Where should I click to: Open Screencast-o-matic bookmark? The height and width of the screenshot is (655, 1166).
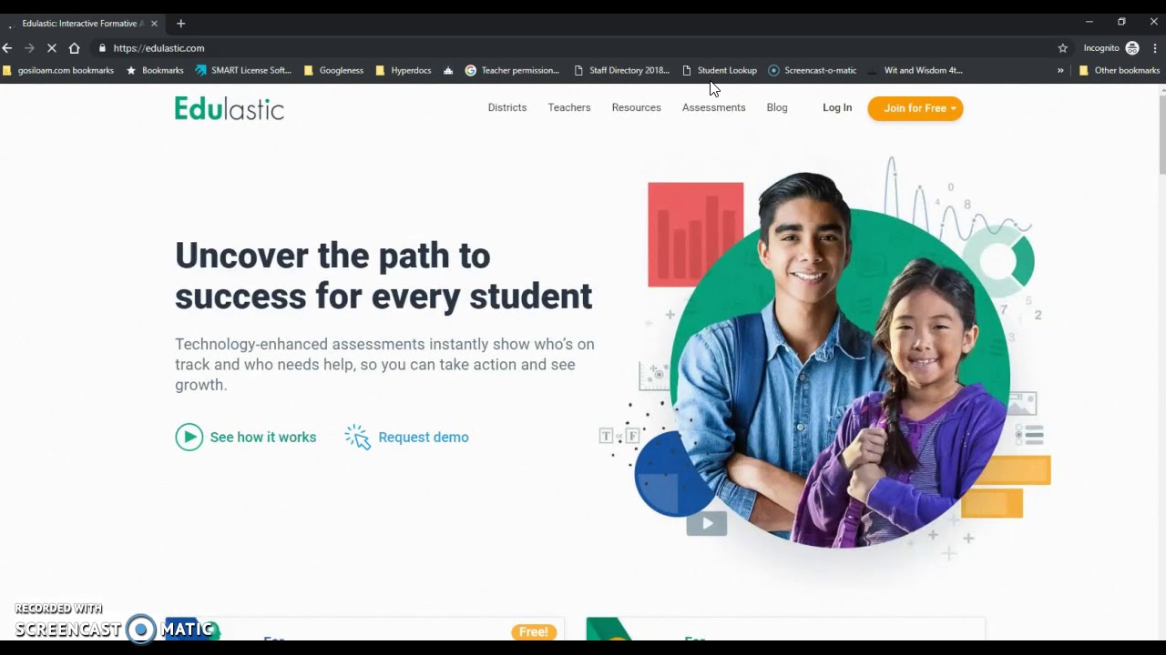point(813,70)
